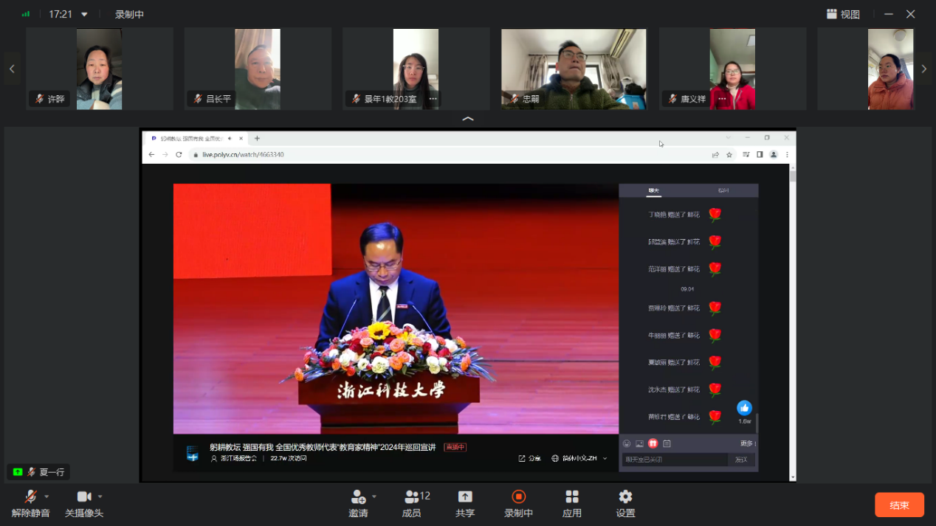
Task: Click the 22.7w view count text
Action: point(288,458)
